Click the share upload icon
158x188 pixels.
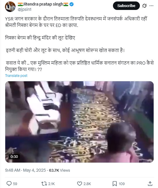[x=150, y=184]
